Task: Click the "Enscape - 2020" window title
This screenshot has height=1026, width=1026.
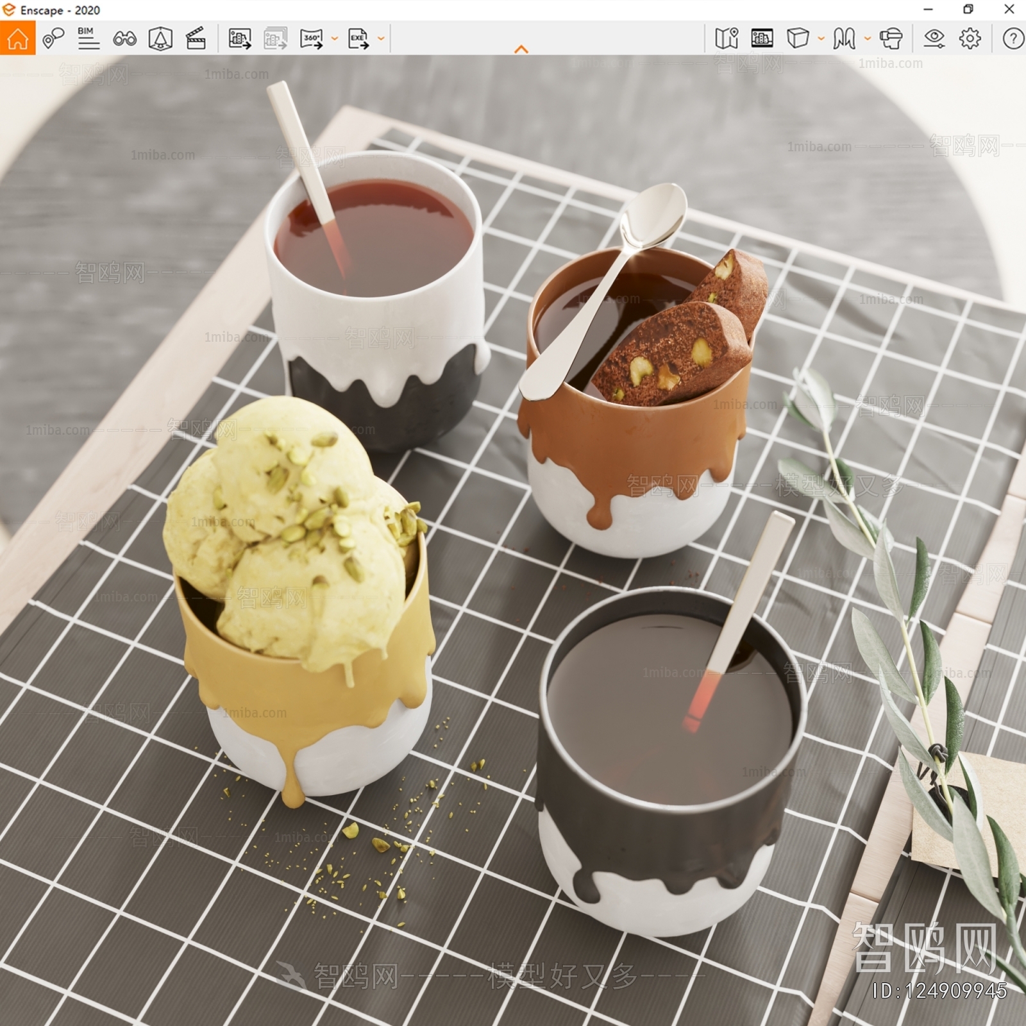Action: click(60, 10)
